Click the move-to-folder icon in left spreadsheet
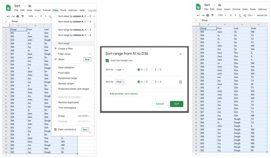The height and width of the screenshot is (158, 271). [30, 6]
